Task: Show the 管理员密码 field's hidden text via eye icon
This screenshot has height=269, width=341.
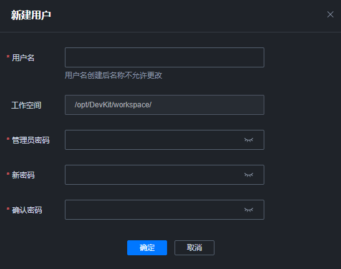Action: point(249,140)
